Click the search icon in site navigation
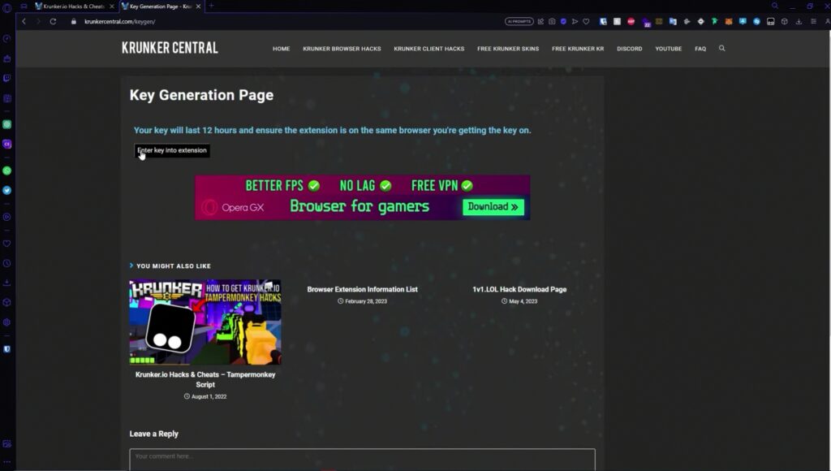The height and width of the screenshot is (471, 831). click(x=721, y=48)
